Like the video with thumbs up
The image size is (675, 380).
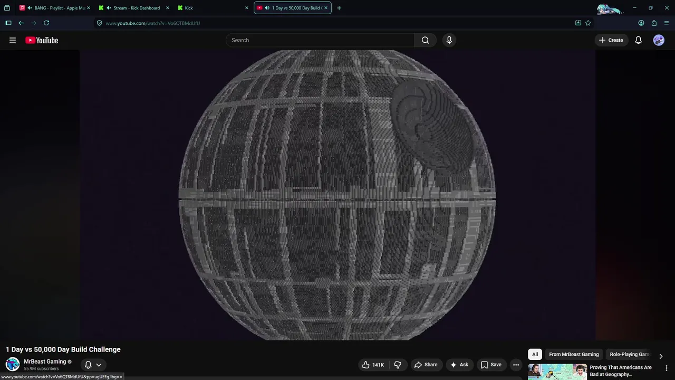[x=373, y=365]
